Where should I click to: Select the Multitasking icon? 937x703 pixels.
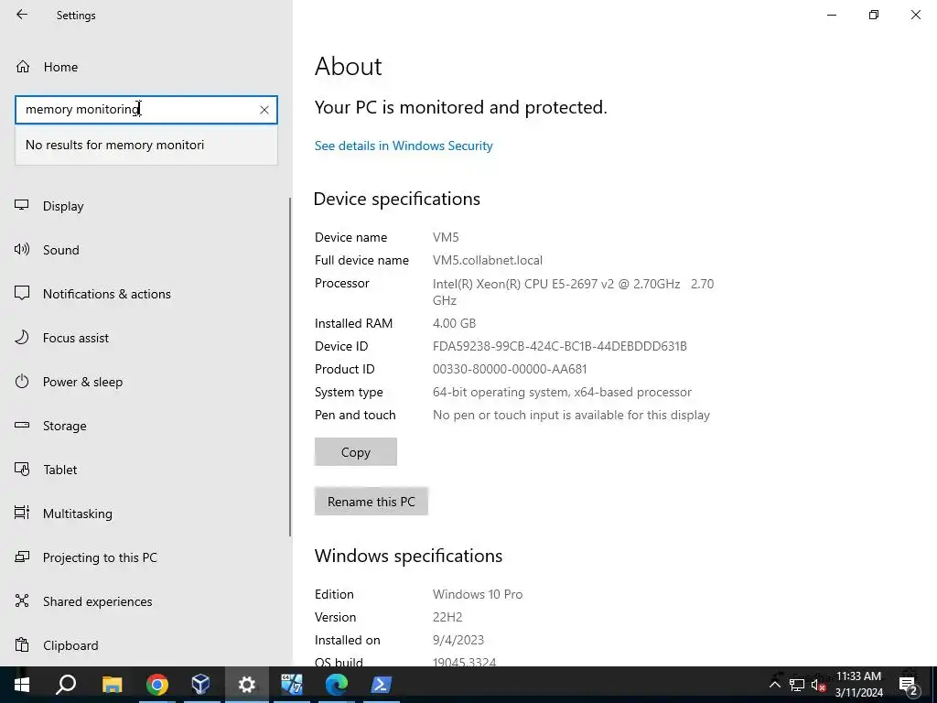point(22,513)
